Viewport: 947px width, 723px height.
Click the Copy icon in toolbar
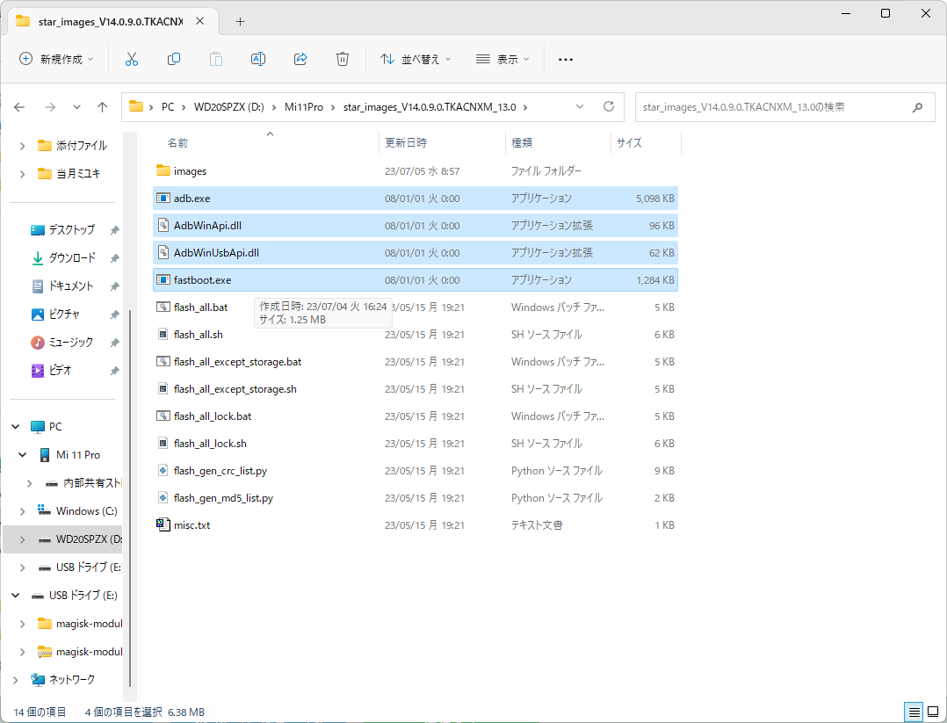[173, 59]
